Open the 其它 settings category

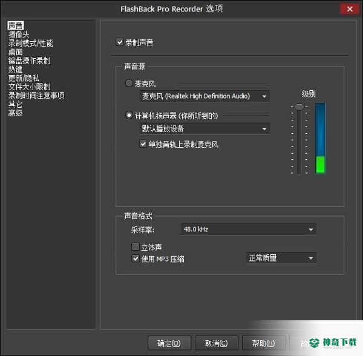pos(15,104)
